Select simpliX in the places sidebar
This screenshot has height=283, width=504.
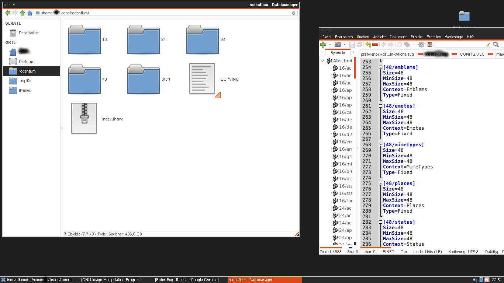coord(25,81)
